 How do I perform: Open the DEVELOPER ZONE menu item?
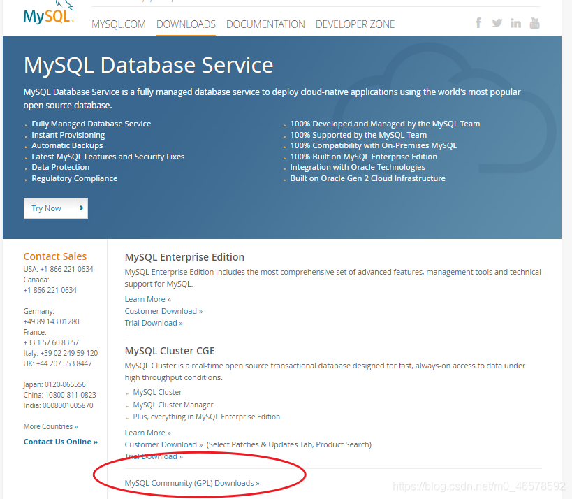click(x=355, y=24)
